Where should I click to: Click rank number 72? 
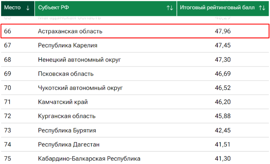point(8,116)
